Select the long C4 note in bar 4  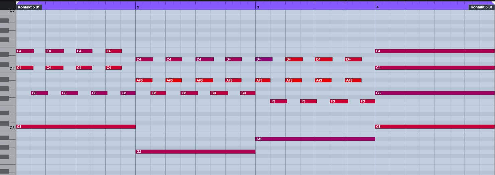pyautogui.click(x=435, y=68)
